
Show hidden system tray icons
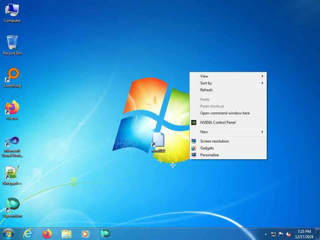pyautogui.click(x=266, y=234)
